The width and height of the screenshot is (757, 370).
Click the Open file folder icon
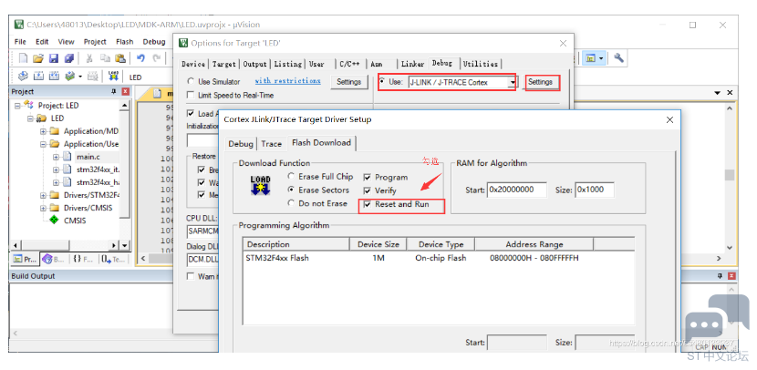(37, 58)
